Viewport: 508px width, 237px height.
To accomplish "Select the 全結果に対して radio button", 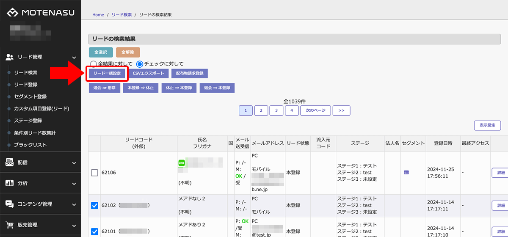I will tap(93, 64).
